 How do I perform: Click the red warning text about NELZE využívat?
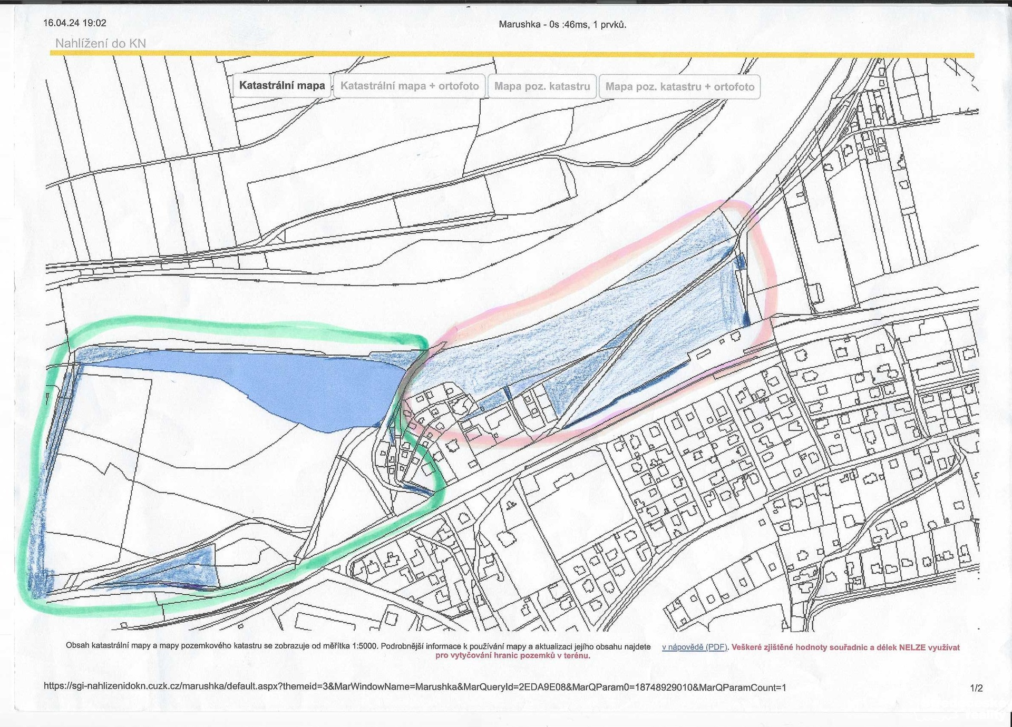tap(845, 647)
